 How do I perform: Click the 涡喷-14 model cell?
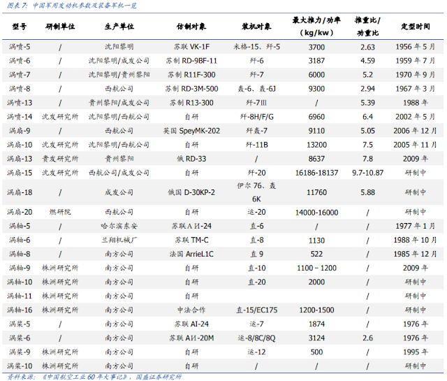(20, 117)
